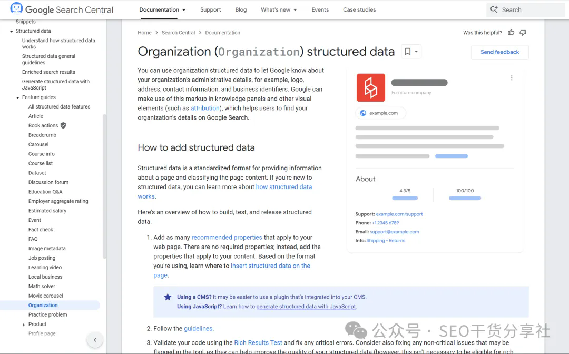The width and height of the screenshot is (569, 354).
Task: Follow the attribution link
Action: [205, 108]
